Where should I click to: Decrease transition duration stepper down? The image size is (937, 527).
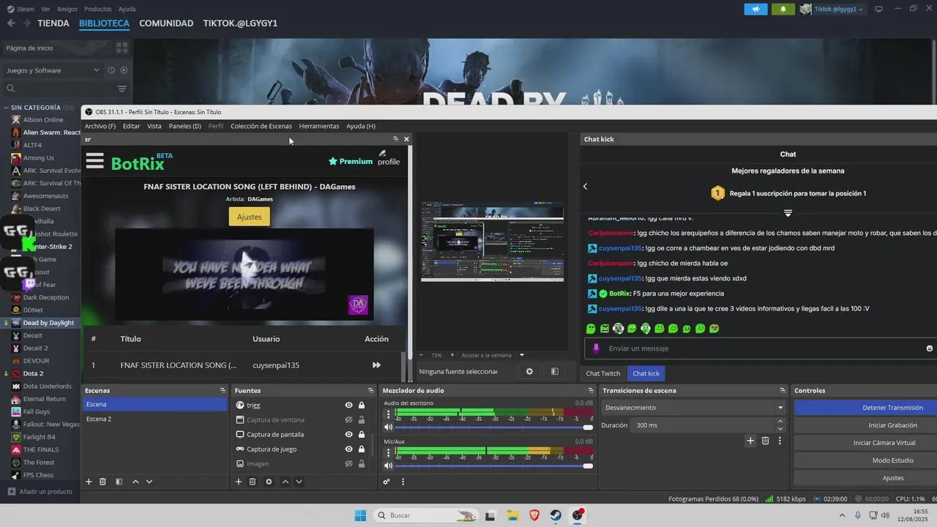tap(780, 429)
